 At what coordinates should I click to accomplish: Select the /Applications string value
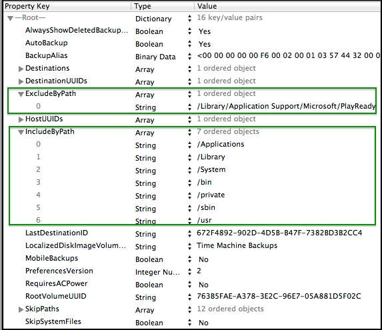(221, 144)
